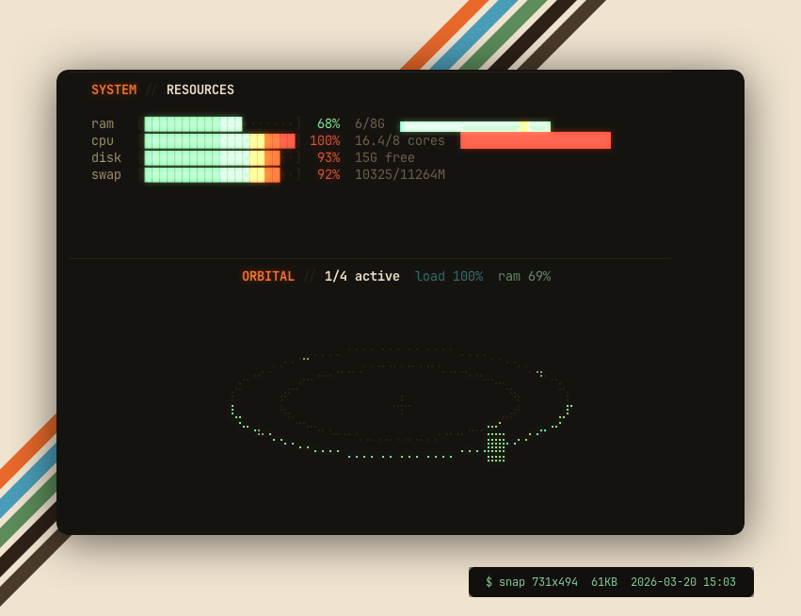Click the terminal prompt symbol in the status bar
This screenshot has height=616, width=801.
pyautogui.click(x=487, y=582)
